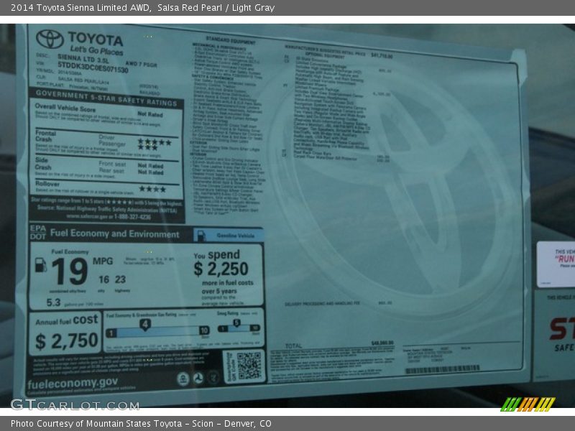
Task: Click the QR code on the fuel label
Action: pyautogui.click(x=249, y=366)
